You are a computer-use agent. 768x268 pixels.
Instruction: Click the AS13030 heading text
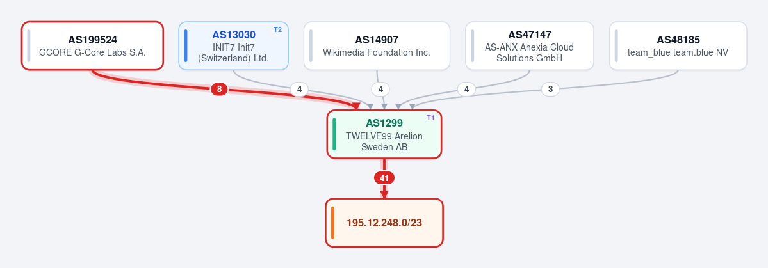[x=234, y=35]
